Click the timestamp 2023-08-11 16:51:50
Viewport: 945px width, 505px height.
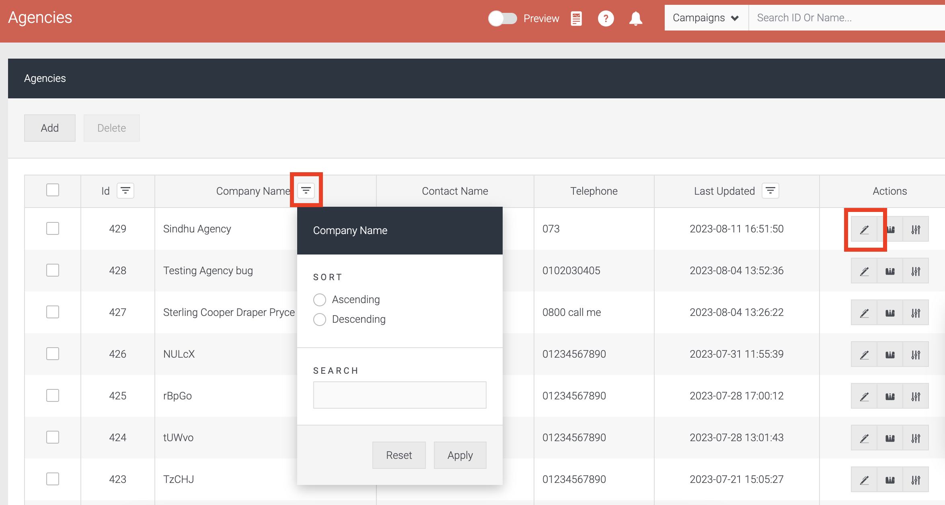point(737,229)
